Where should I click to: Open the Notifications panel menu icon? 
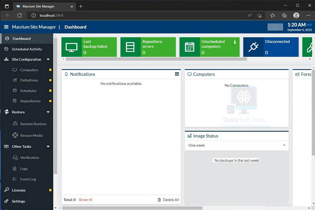177,74
